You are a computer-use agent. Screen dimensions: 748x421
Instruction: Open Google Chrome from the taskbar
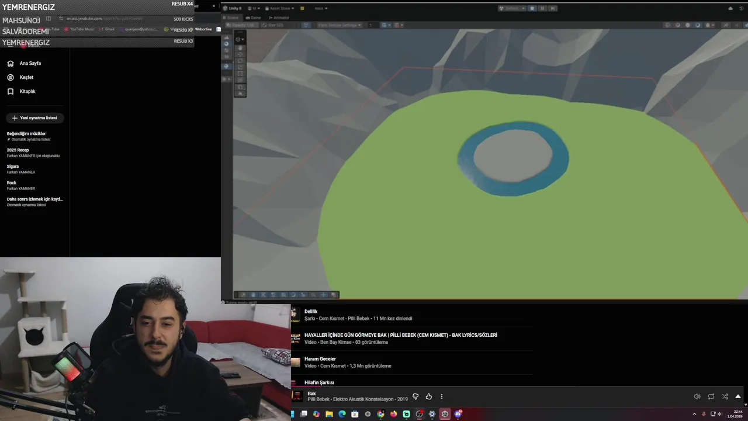(x=380, y=414)
